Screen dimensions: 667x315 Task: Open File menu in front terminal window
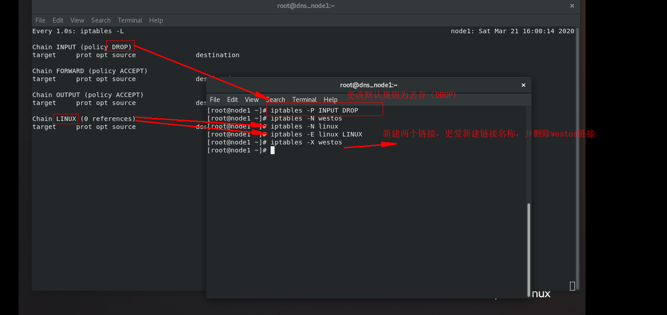coord(215,100)
